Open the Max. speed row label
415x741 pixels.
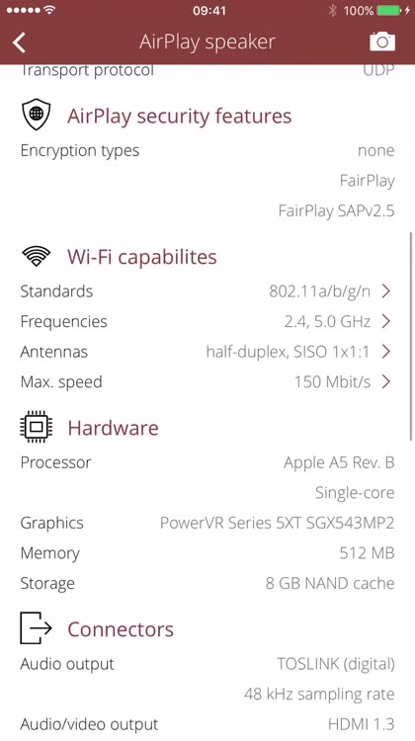tap(61, 381)
